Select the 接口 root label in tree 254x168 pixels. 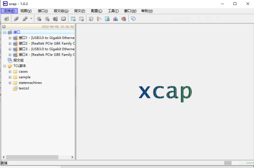tap(17, 32)
